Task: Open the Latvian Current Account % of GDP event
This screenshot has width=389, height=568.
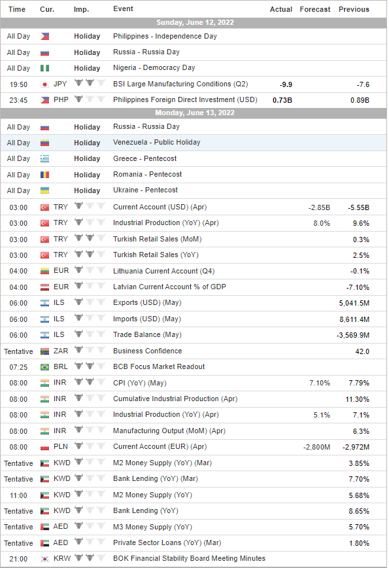Action: point(170,287)
